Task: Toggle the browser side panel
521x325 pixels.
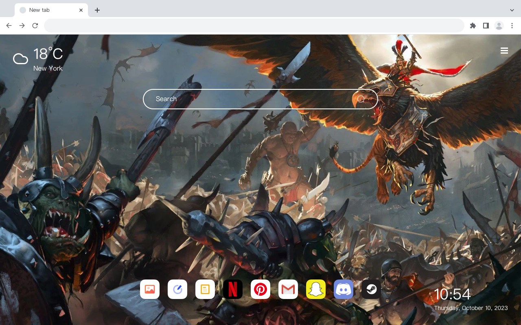Action: [x=486, y=26]
